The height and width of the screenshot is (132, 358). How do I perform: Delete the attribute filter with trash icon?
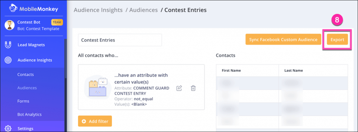pos(193,88)
